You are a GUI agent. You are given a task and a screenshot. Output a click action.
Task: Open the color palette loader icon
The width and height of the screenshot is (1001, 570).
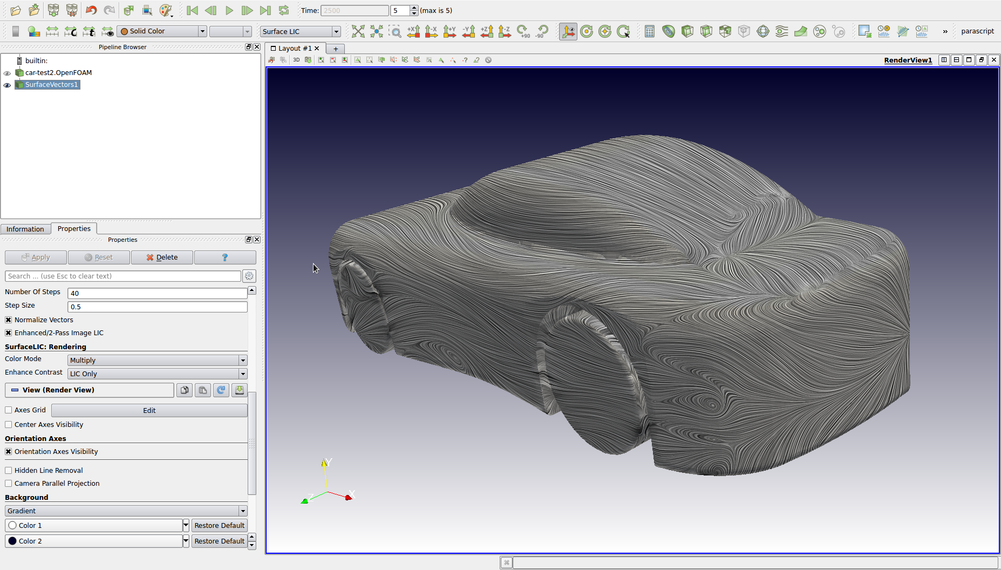point(166,10)
